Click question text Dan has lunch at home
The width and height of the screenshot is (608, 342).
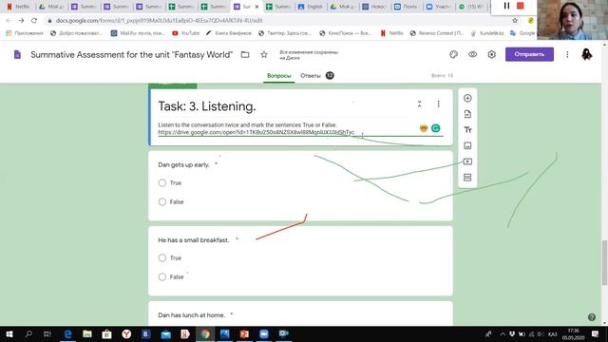[191, 315]
